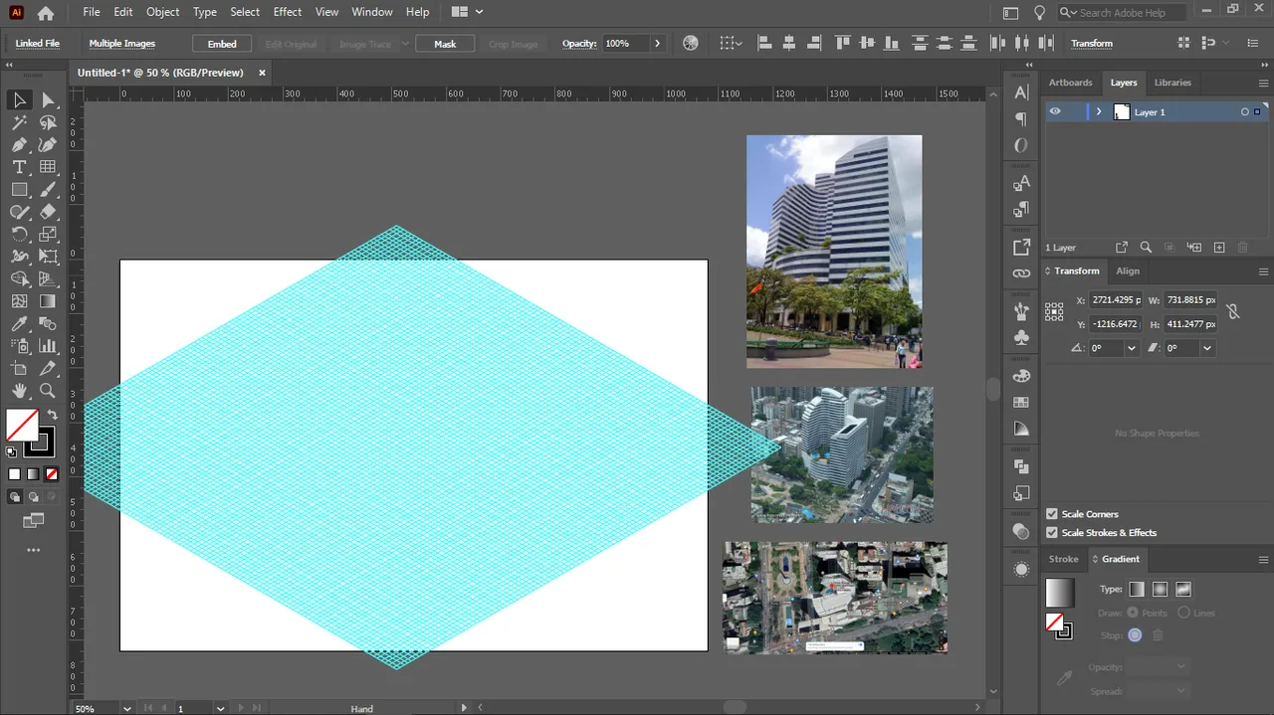Select the Artboard tool

[19, 369]
